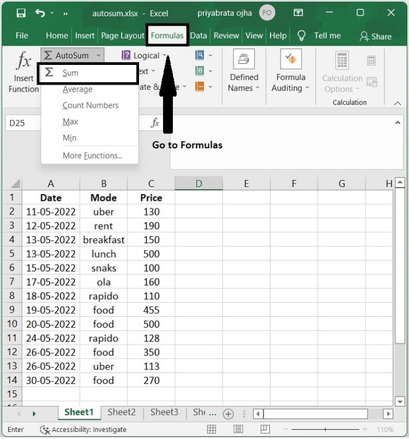The image size is (409, 439).
Task: Open the Undo history dropdown arrow
Action: click(52, 13)
